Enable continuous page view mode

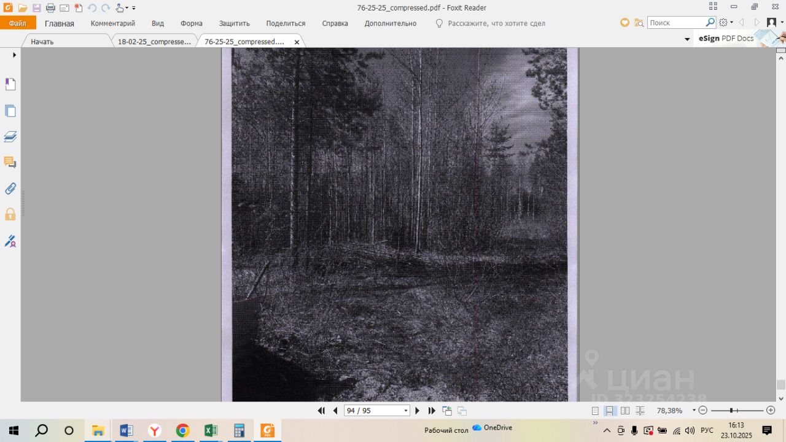[610, 411]
